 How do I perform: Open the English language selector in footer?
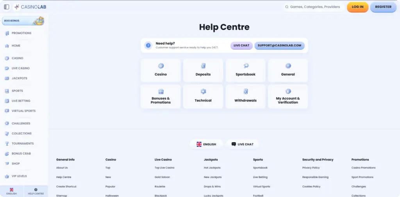tap(206, 144)
